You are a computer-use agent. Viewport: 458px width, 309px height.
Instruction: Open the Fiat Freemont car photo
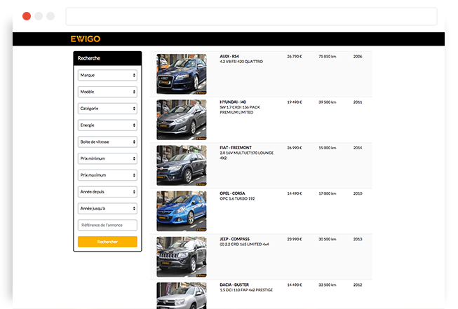click(182, 165)
